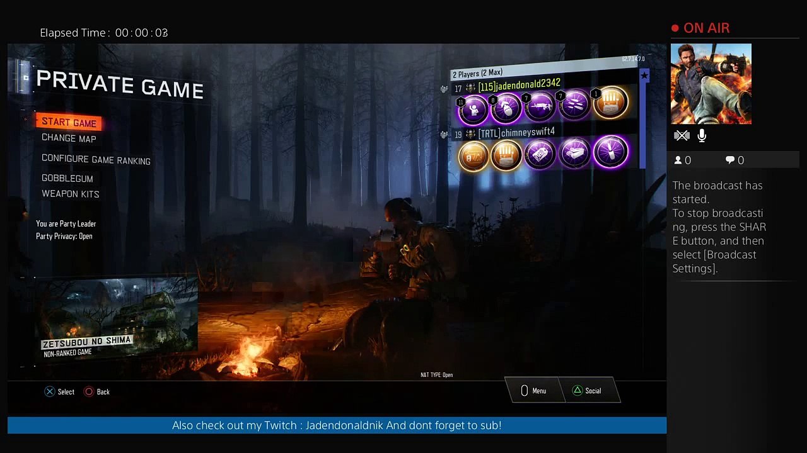Select player [115]jadendonald2342
The width and height of the screenshot is (807, 453).
(519, 85)
